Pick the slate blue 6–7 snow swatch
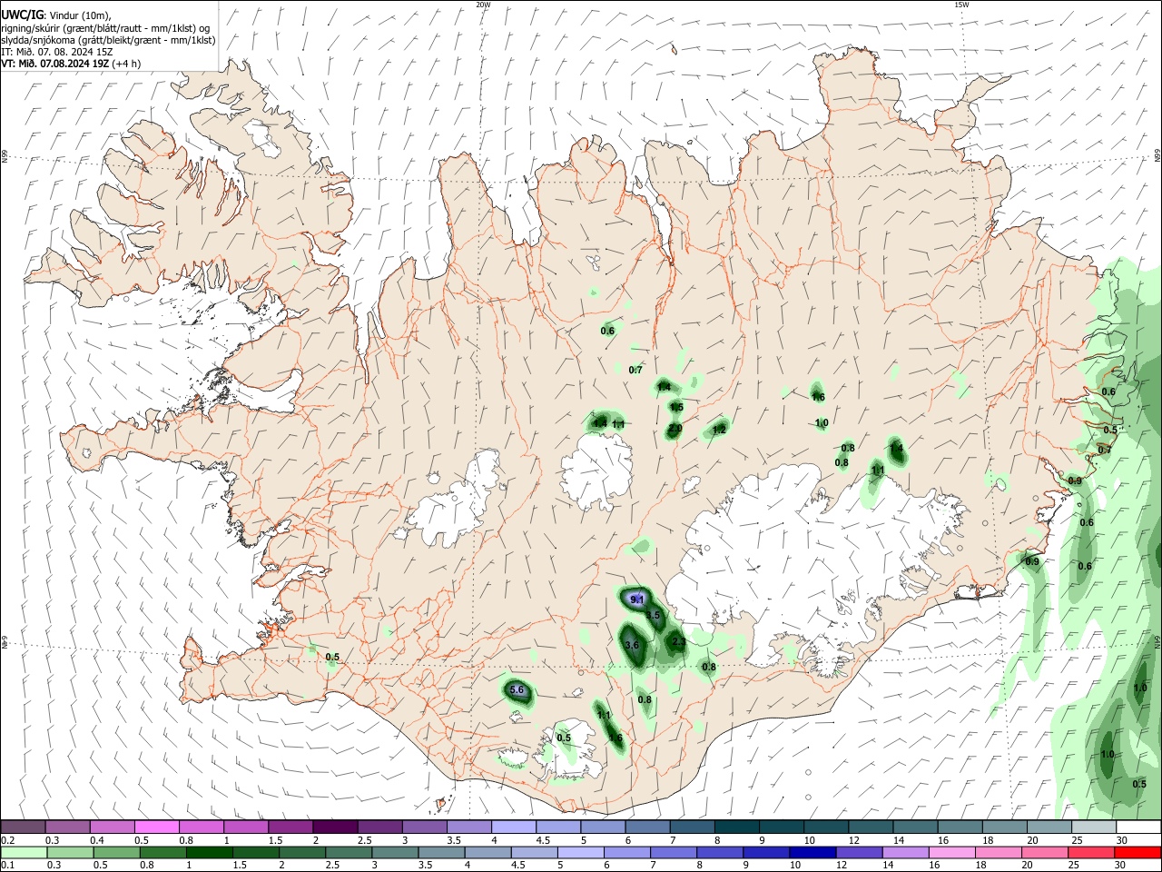 tap(648, 827)
